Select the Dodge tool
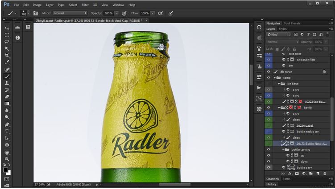Screen dimensions: 335x189 coord(7,117)
